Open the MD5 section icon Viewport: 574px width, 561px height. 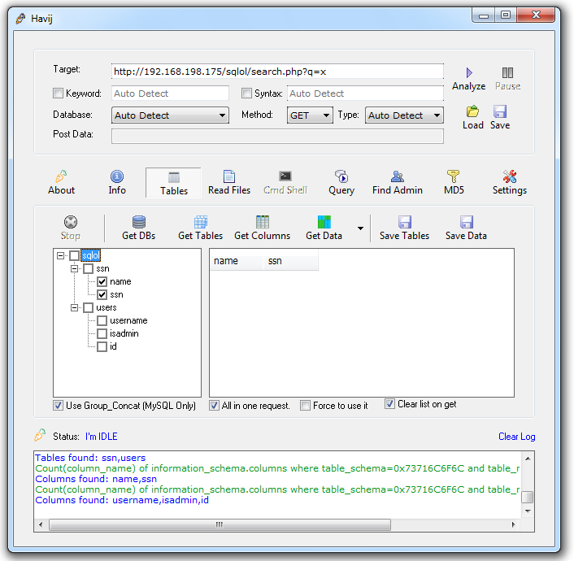click(453, 176)
